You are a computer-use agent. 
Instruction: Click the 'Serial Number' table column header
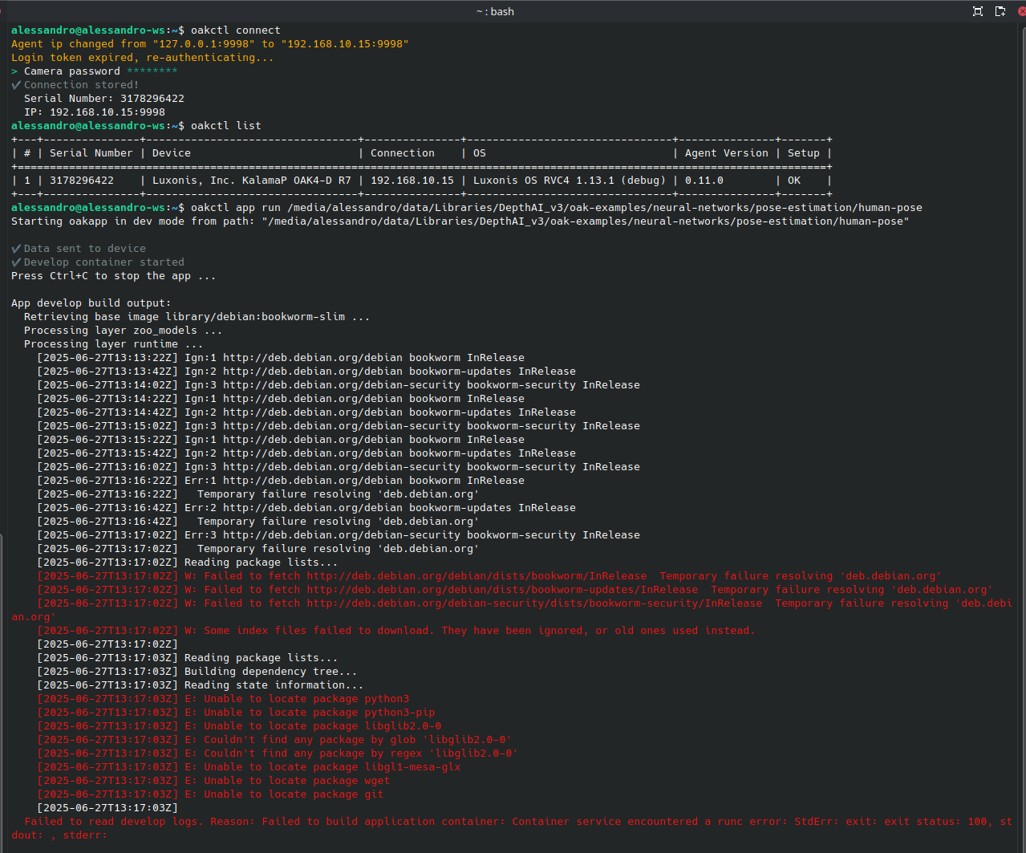[91, 153]
